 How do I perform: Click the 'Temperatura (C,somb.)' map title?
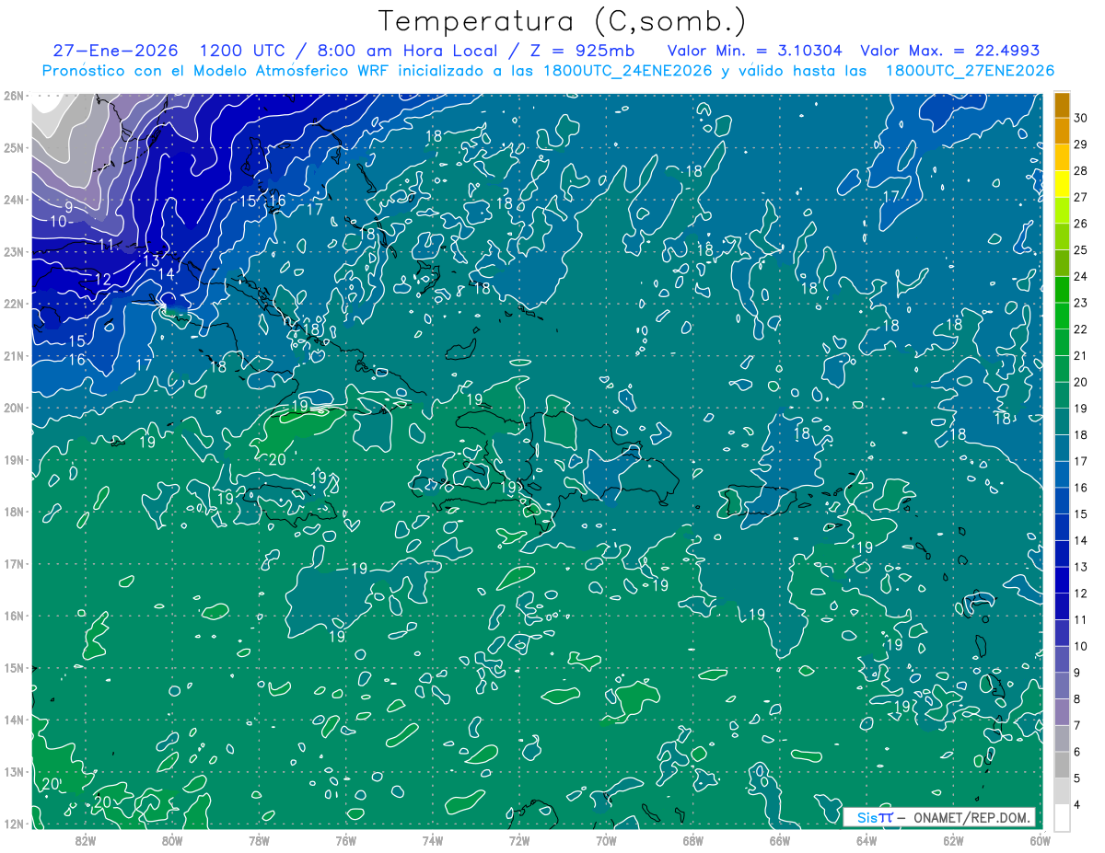562,21
